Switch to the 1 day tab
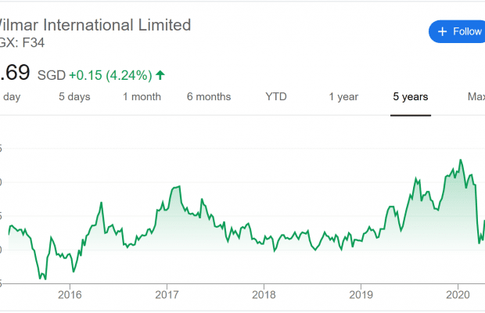Screen dimensions: 485x313 pos(11,97)
